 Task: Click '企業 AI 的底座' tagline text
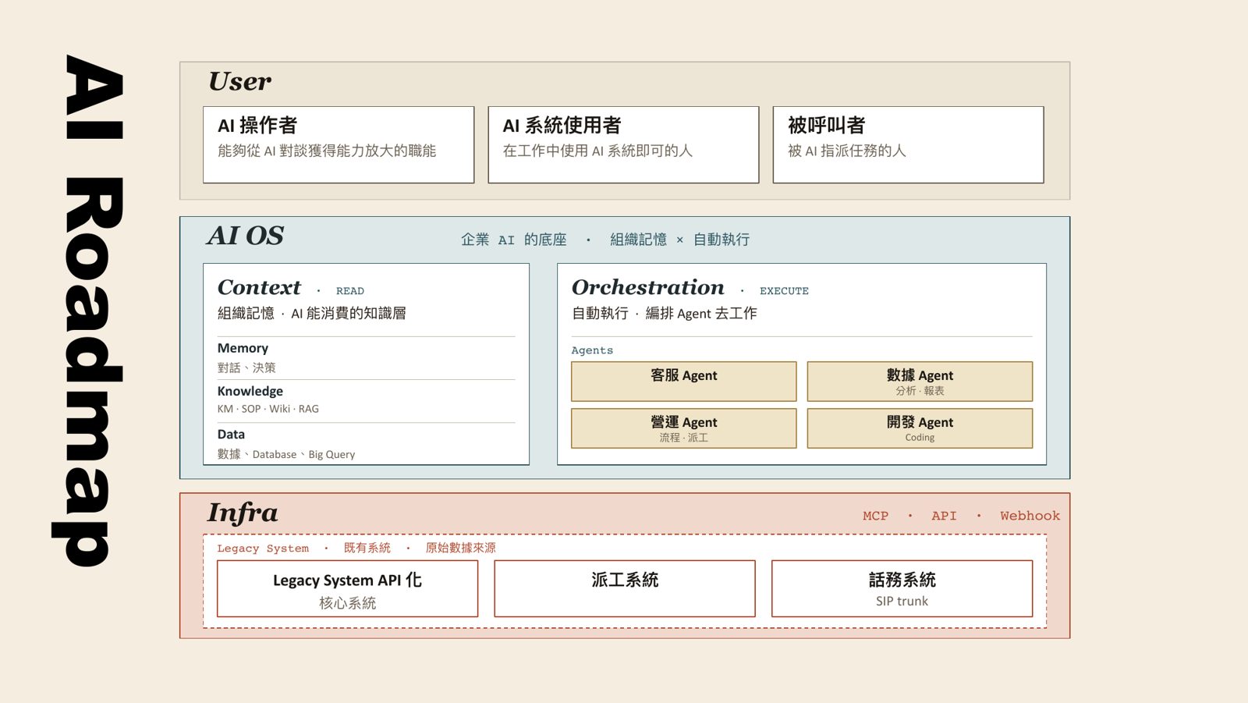(513, 240)
